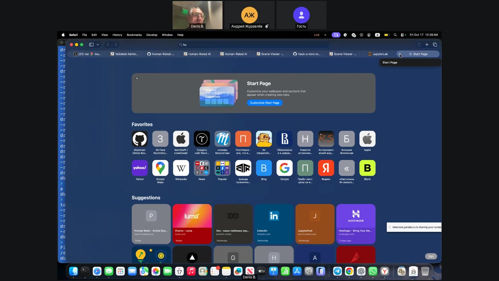This screenshot has width=499, height=281.
Task: Launch the Google Maps favorite
Action: pos(160,168)
